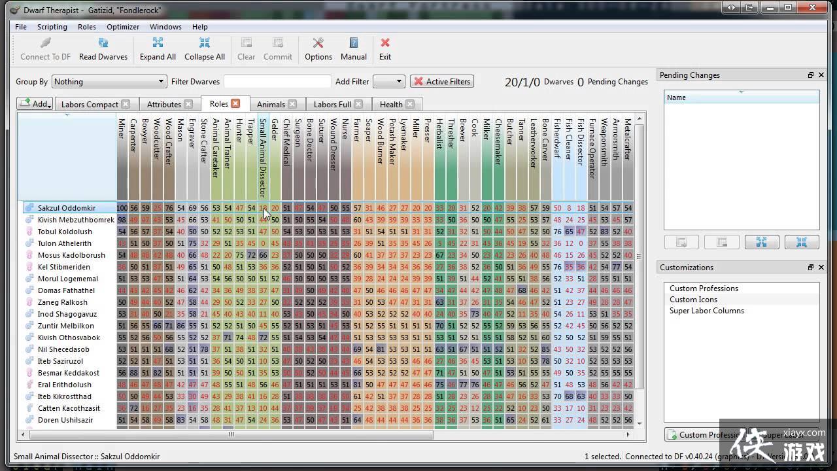Open the File menu
The height and width of the screenshot is (471, 837).
(21, 27)
